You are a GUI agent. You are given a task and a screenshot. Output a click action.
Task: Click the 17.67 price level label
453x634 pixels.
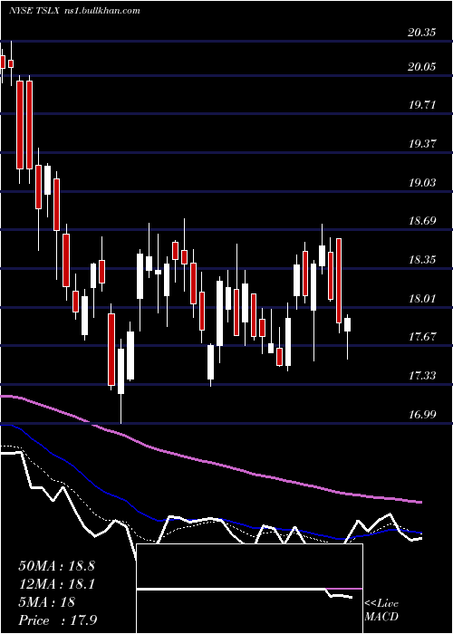coord(422,336)
